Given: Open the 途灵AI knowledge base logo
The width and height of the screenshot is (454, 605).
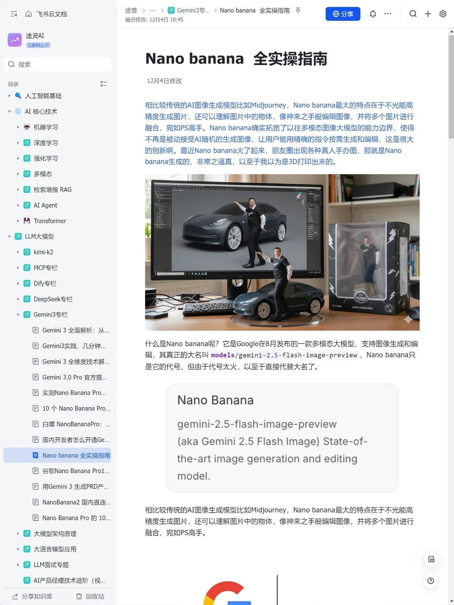Looking at the screenshot, I should tap(15, 40).
